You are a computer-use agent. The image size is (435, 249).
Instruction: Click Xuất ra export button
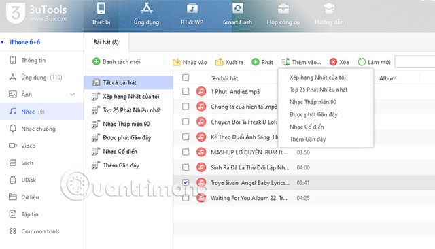[x=229, y=62]
